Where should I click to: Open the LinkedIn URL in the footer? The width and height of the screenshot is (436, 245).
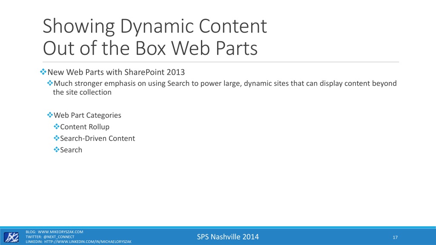pos(88,242)
